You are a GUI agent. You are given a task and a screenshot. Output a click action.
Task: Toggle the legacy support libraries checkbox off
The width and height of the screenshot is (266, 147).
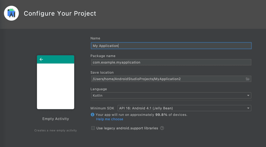tap(93, 128)
